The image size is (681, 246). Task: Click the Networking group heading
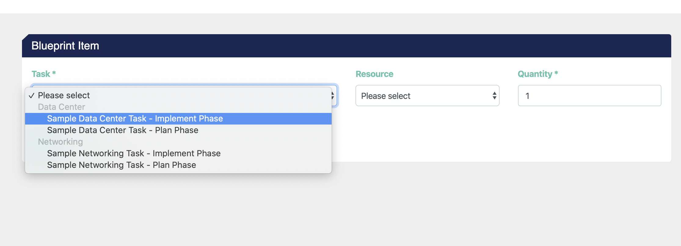(60, 142)
